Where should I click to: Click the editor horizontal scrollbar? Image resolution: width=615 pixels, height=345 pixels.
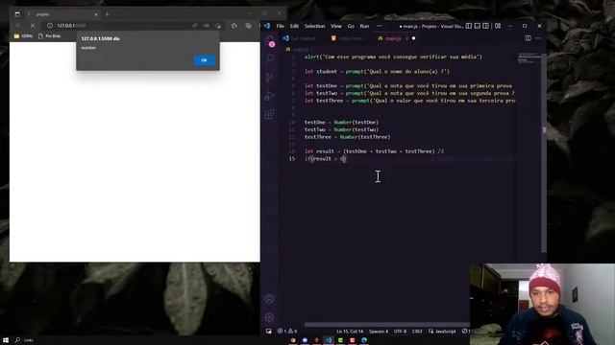[x=386, y=324]
